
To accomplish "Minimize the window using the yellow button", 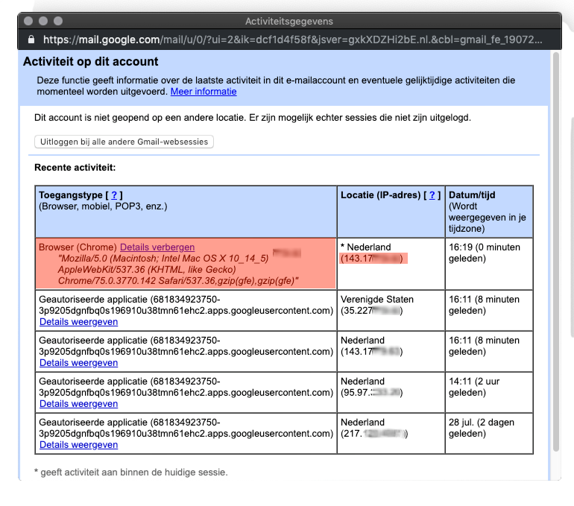I will coord(45,22).
